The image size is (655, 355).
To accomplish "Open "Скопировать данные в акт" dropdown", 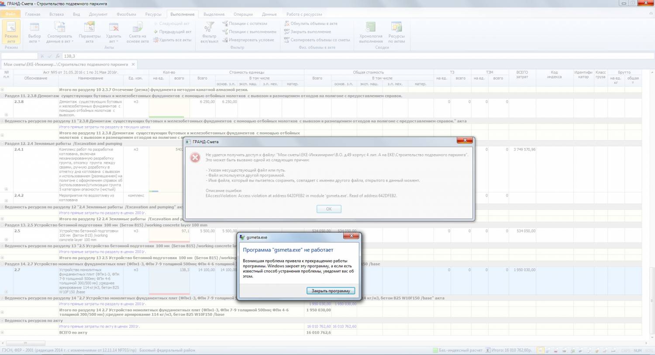I will (x=59, y=33).
